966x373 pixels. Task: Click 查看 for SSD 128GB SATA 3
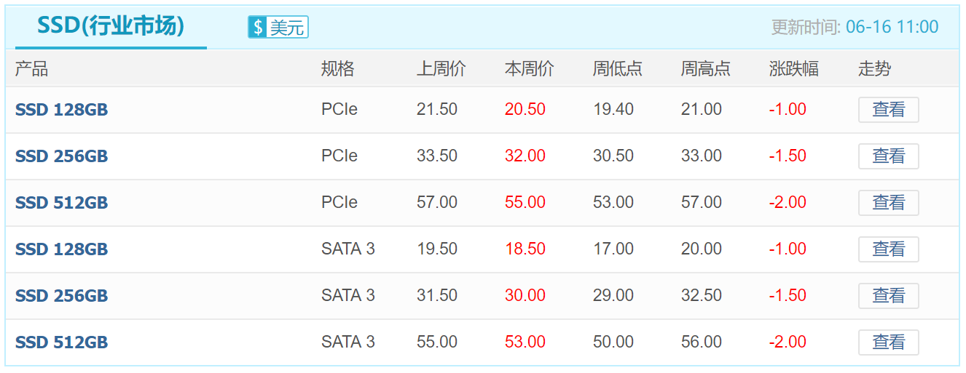[889, 249]
